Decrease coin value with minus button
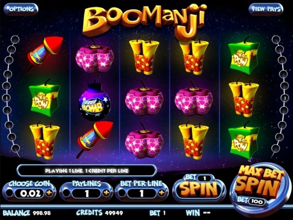Screen dimensions: 293x220 click(x=9, y=193)
